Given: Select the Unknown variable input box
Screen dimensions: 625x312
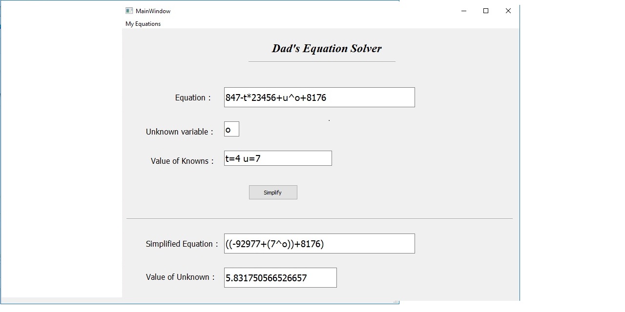Looking at the screenshot, I should tap(231, 129).
